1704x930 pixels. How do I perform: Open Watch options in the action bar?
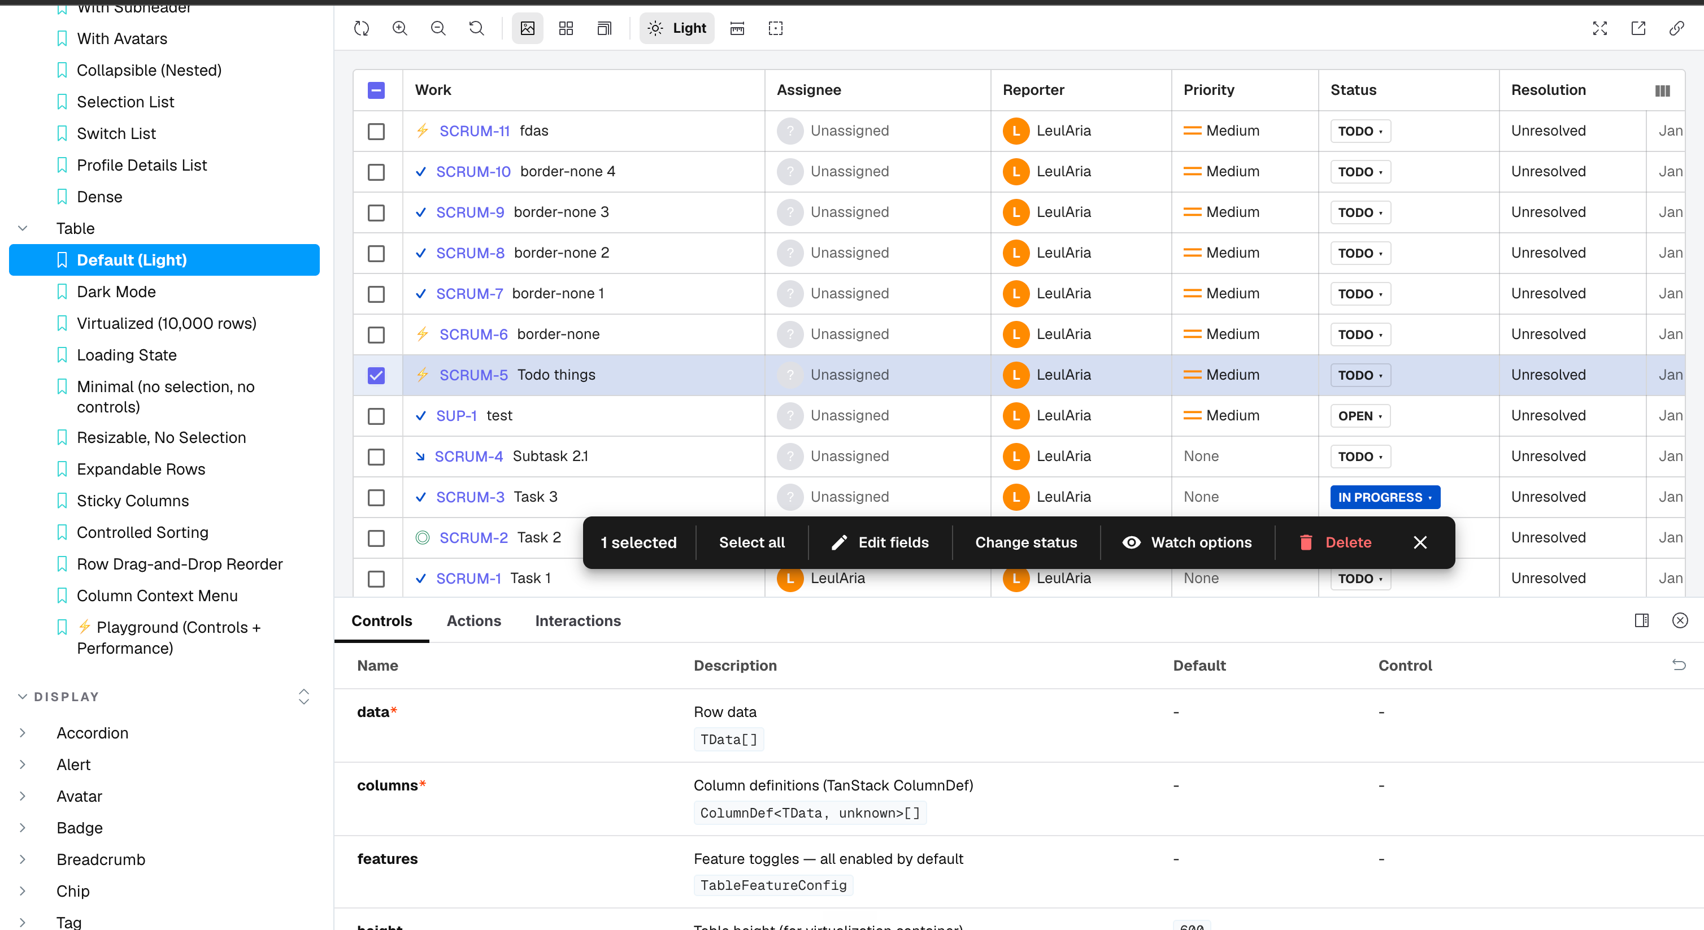tap(1188, 542)
